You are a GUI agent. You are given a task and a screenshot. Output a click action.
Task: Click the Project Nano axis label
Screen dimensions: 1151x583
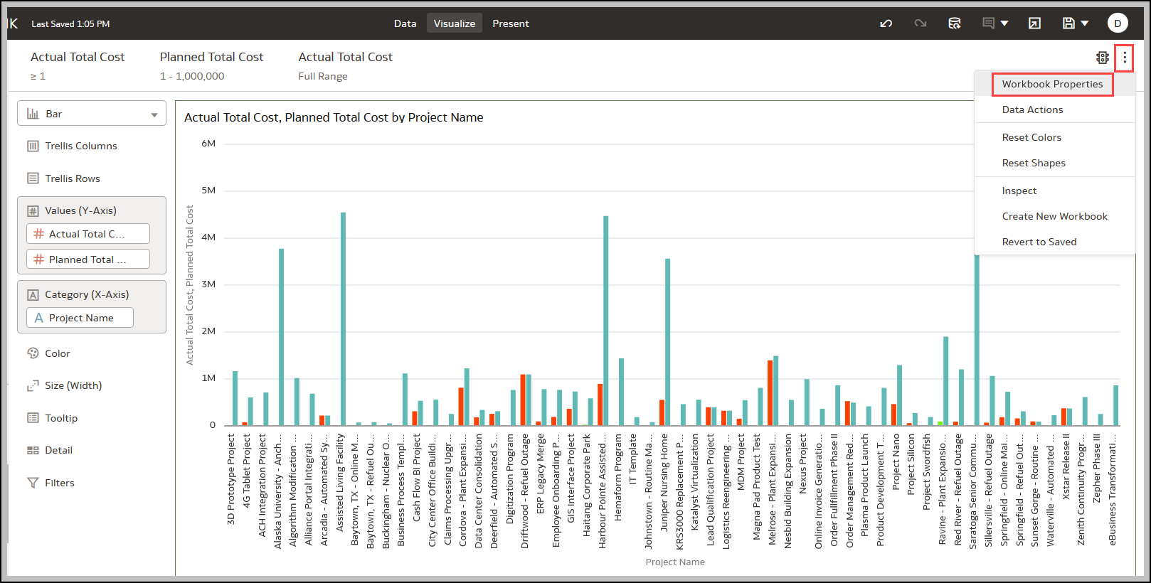click(896, 461)
